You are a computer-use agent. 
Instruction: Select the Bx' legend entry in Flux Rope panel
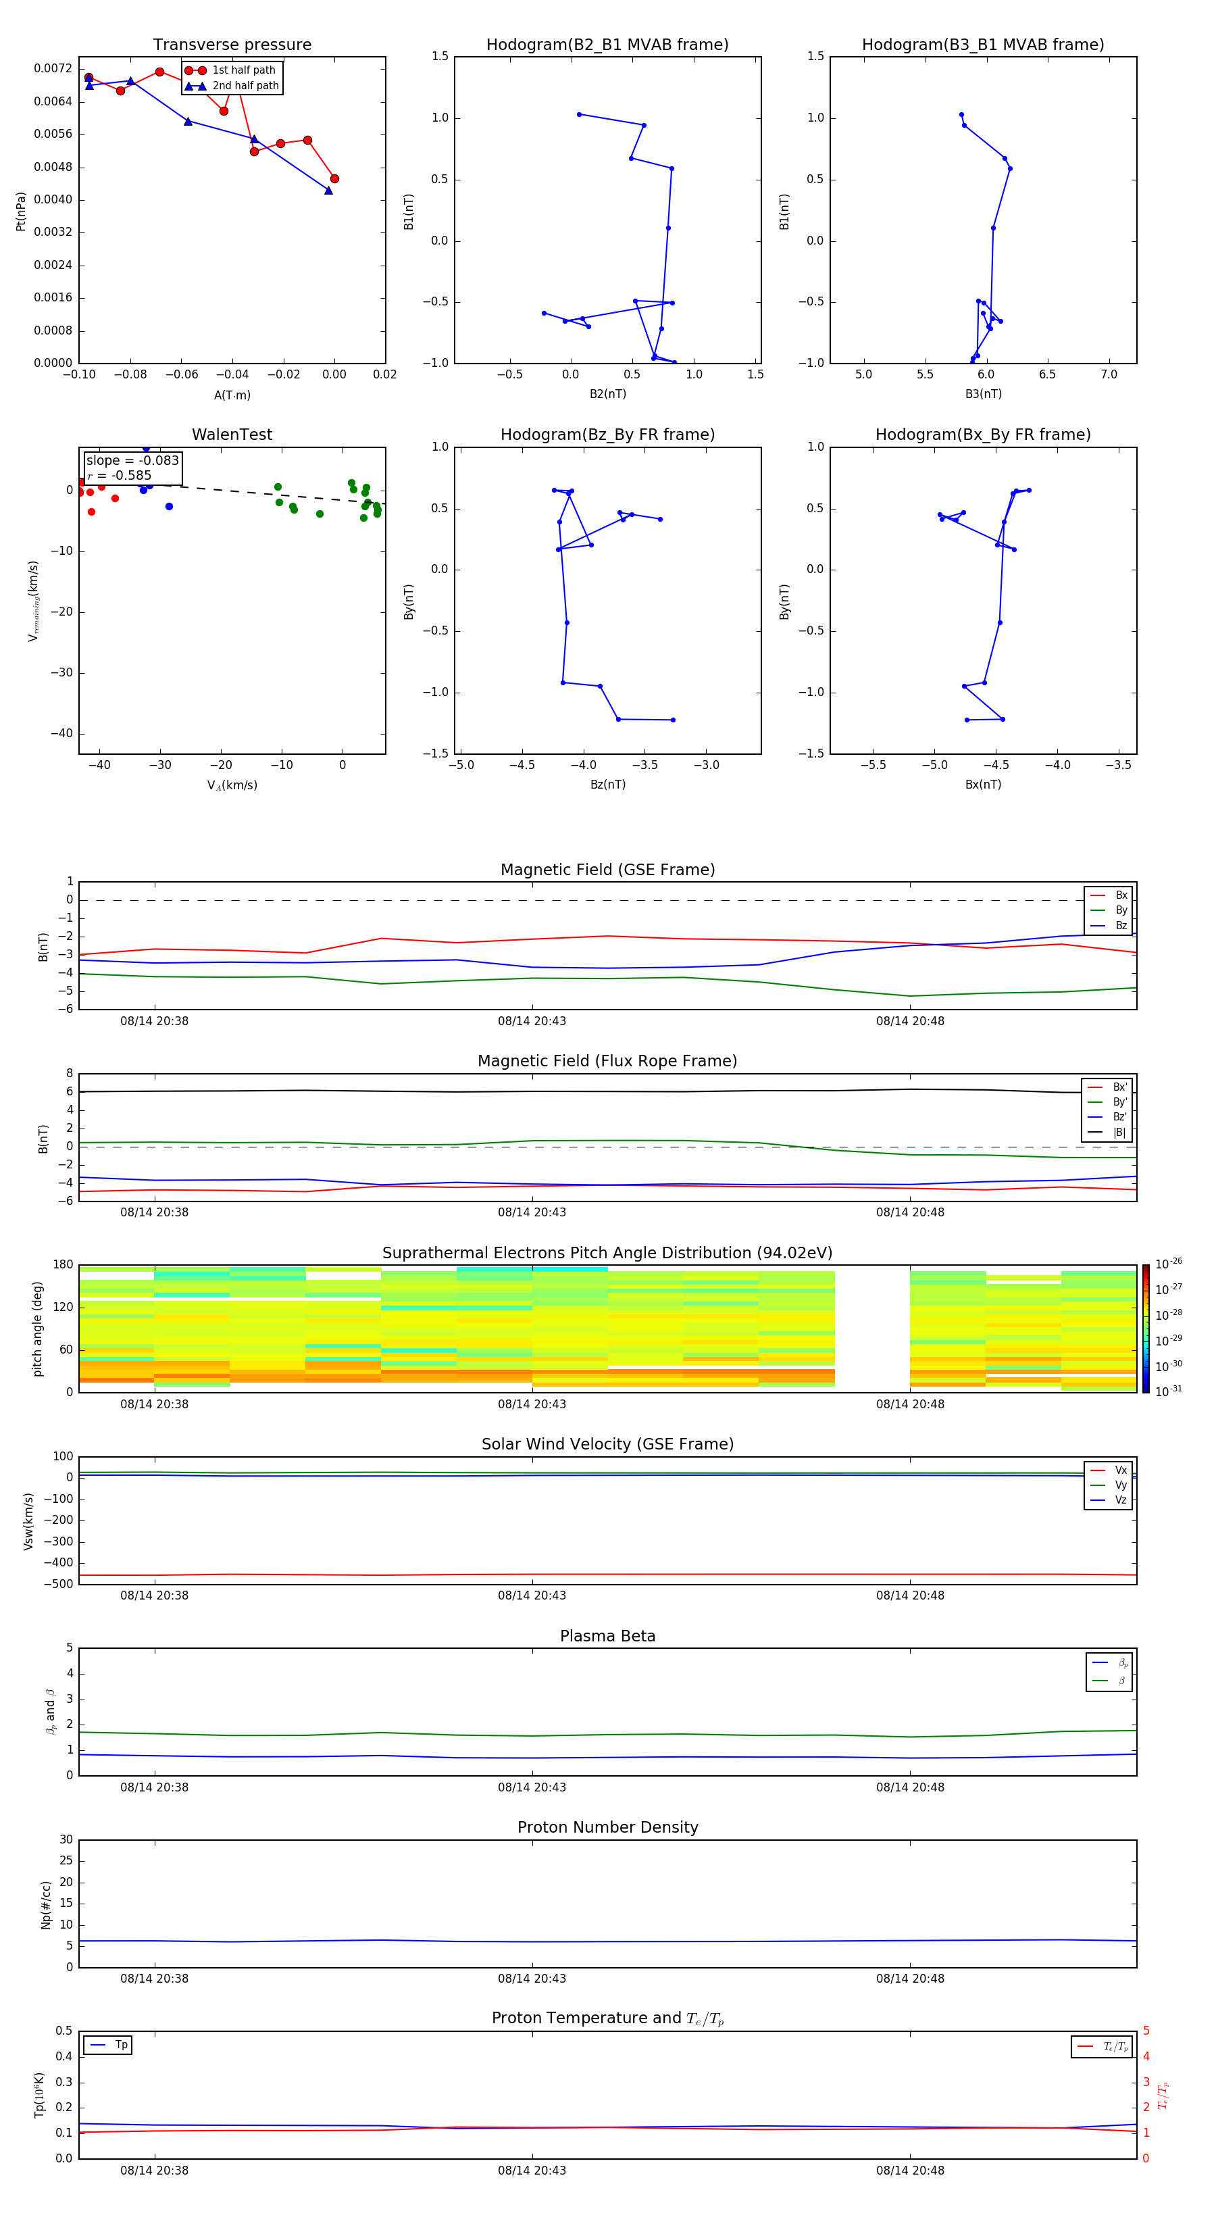[x=1107, y=1087]
